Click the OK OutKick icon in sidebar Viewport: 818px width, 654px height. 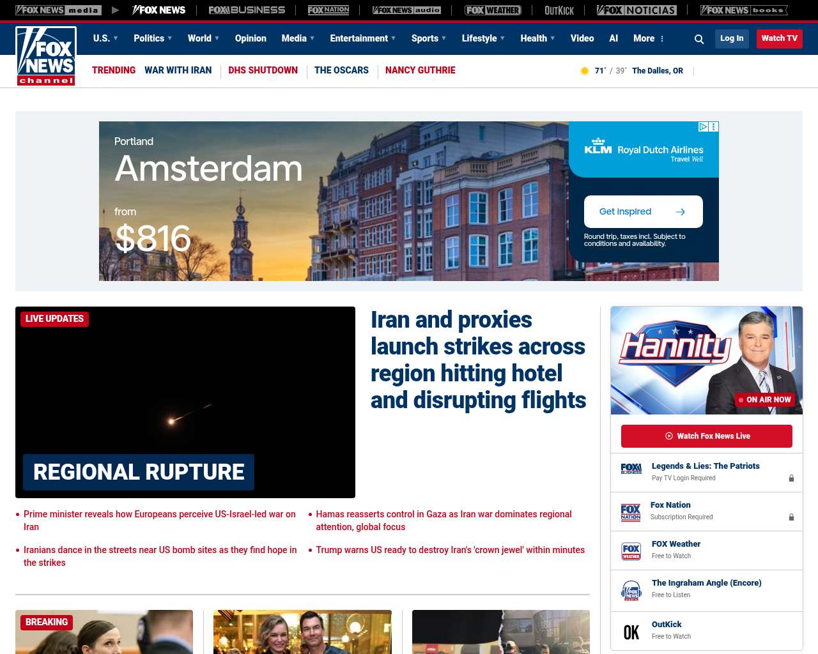631,632
